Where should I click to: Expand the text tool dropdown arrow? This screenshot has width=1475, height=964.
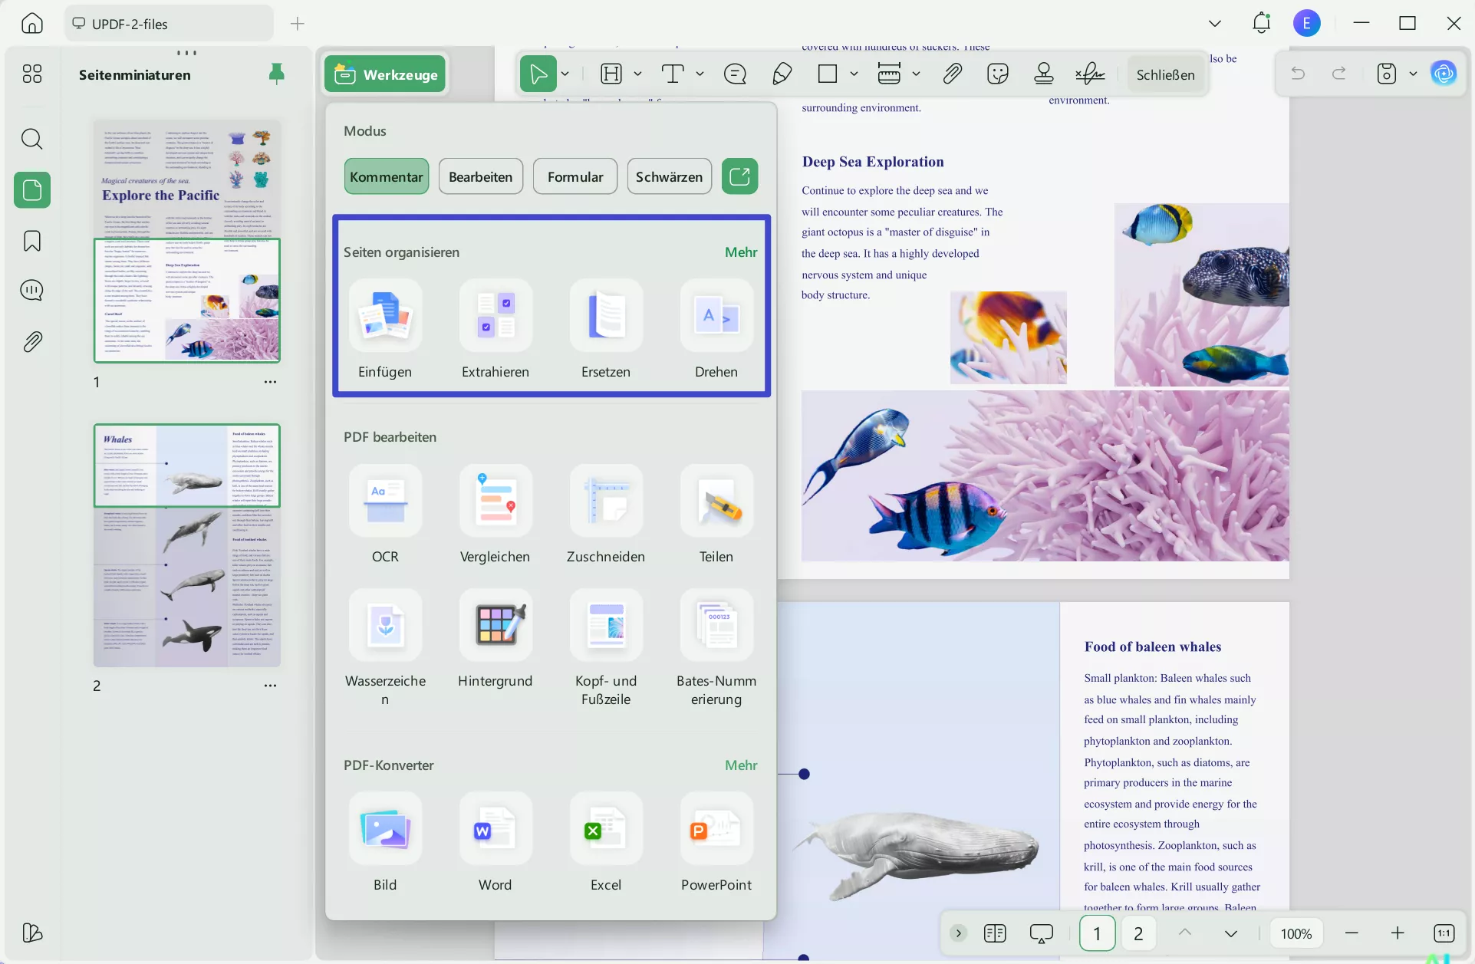click(700, 74)
